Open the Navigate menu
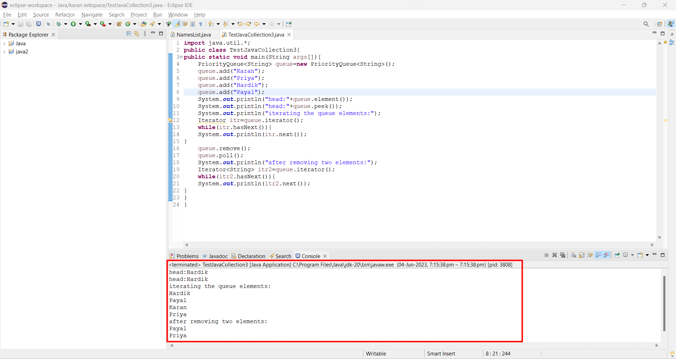The width and height of the screenshot is (676, 359). point(92,15)
